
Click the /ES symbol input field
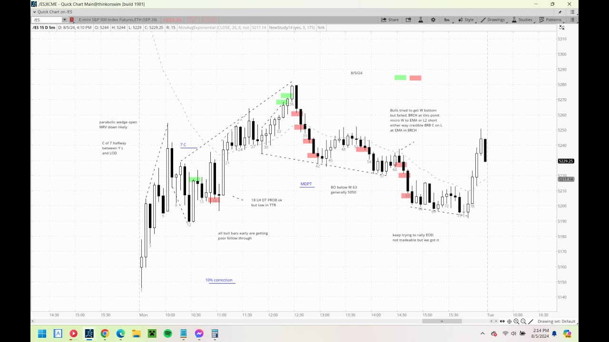pos(47,20)
